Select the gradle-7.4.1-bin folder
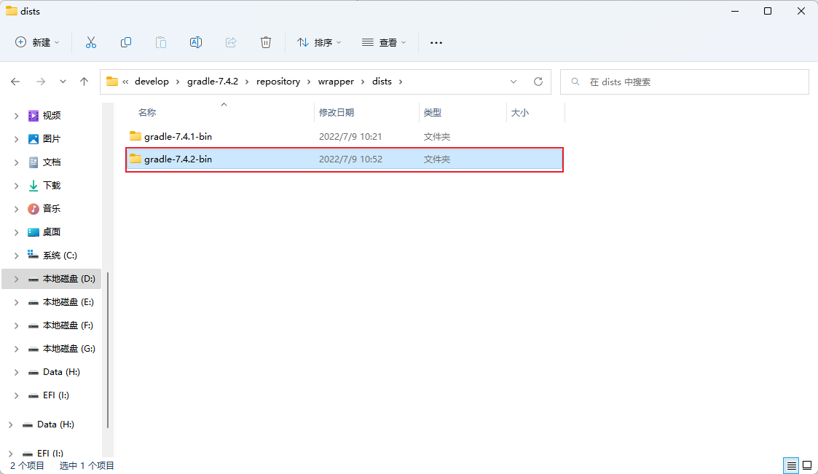The image size is (818, 474). (x=345, y=137)
